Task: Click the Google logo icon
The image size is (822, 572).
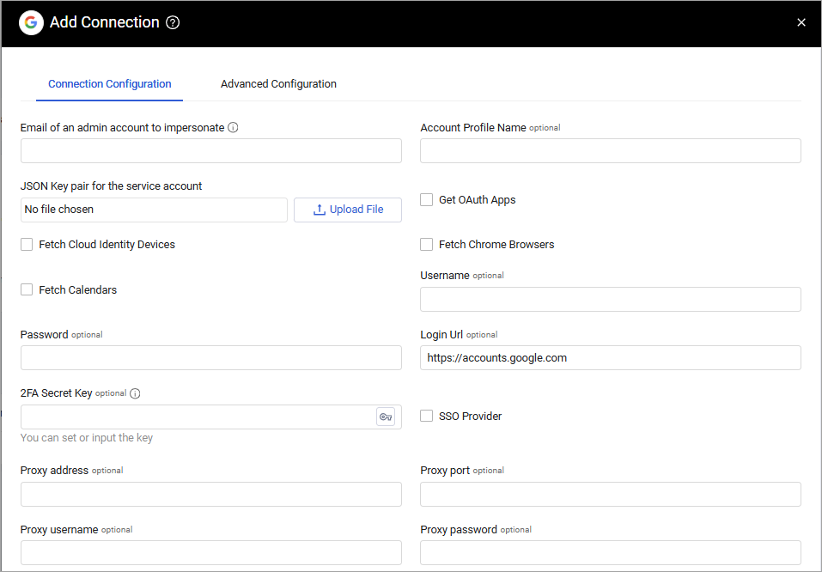Action: click(x=32, y=23)
